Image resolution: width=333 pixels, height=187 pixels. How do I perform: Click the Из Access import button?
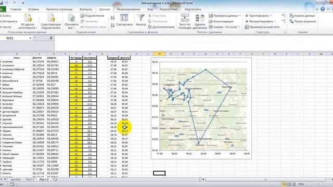6,16
